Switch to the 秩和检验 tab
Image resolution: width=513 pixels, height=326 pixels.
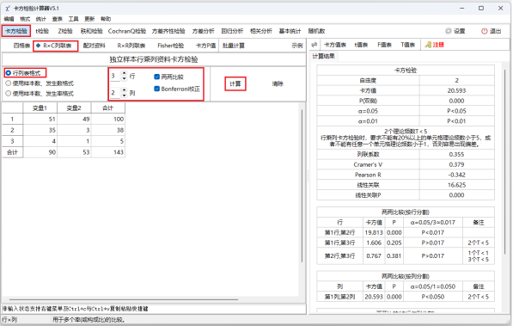coord(91,31)
